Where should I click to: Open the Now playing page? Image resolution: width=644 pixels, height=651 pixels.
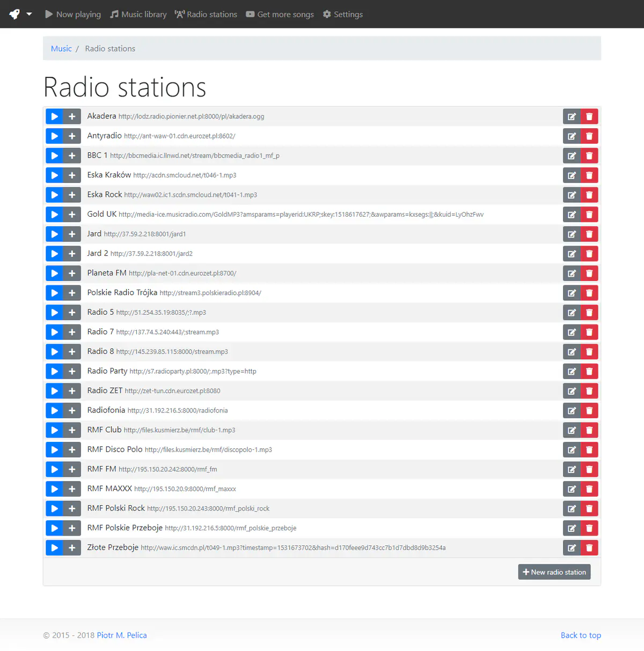tap(73, 14)
